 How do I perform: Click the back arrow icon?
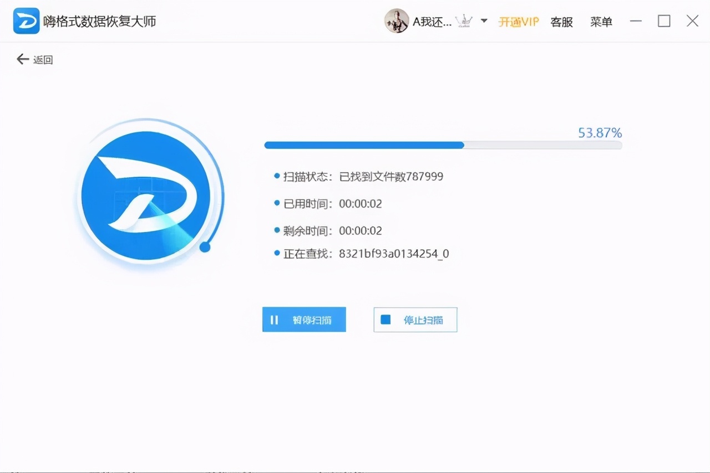pyautogui.click(x=21, y=59)
